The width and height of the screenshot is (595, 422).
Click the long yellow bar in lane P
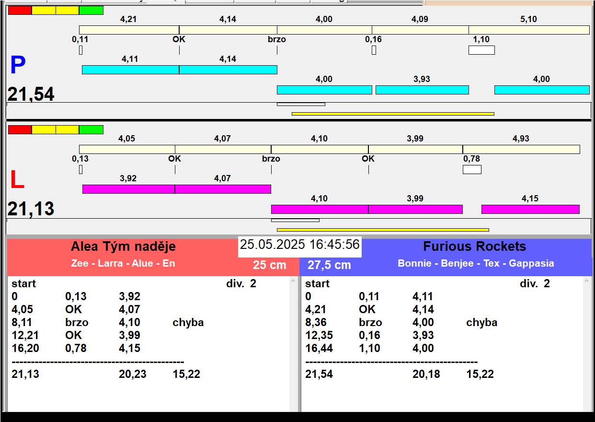click(x=393, y=114)
